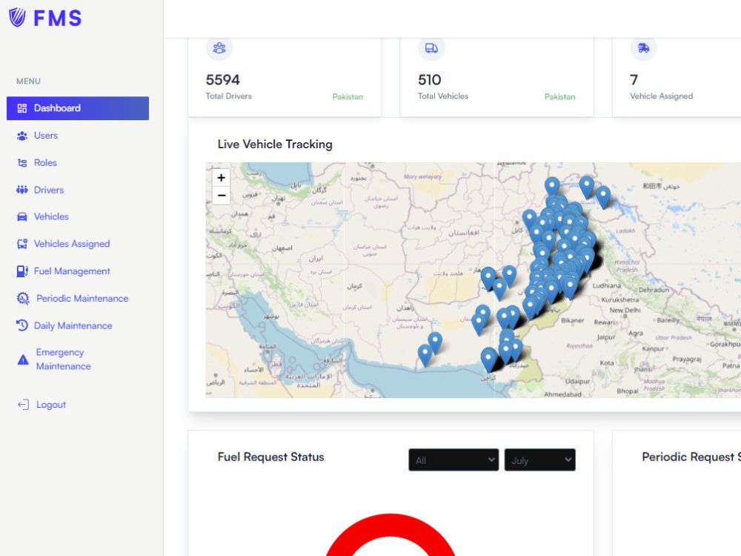Image resolution: width=741 pixels, height=556 pixels.
Task: Click New Delhi label on the map
Action: (x=625, y=310)
